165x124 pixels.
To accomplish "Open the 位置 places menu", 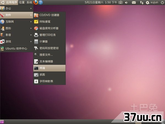I will [22, 2].
